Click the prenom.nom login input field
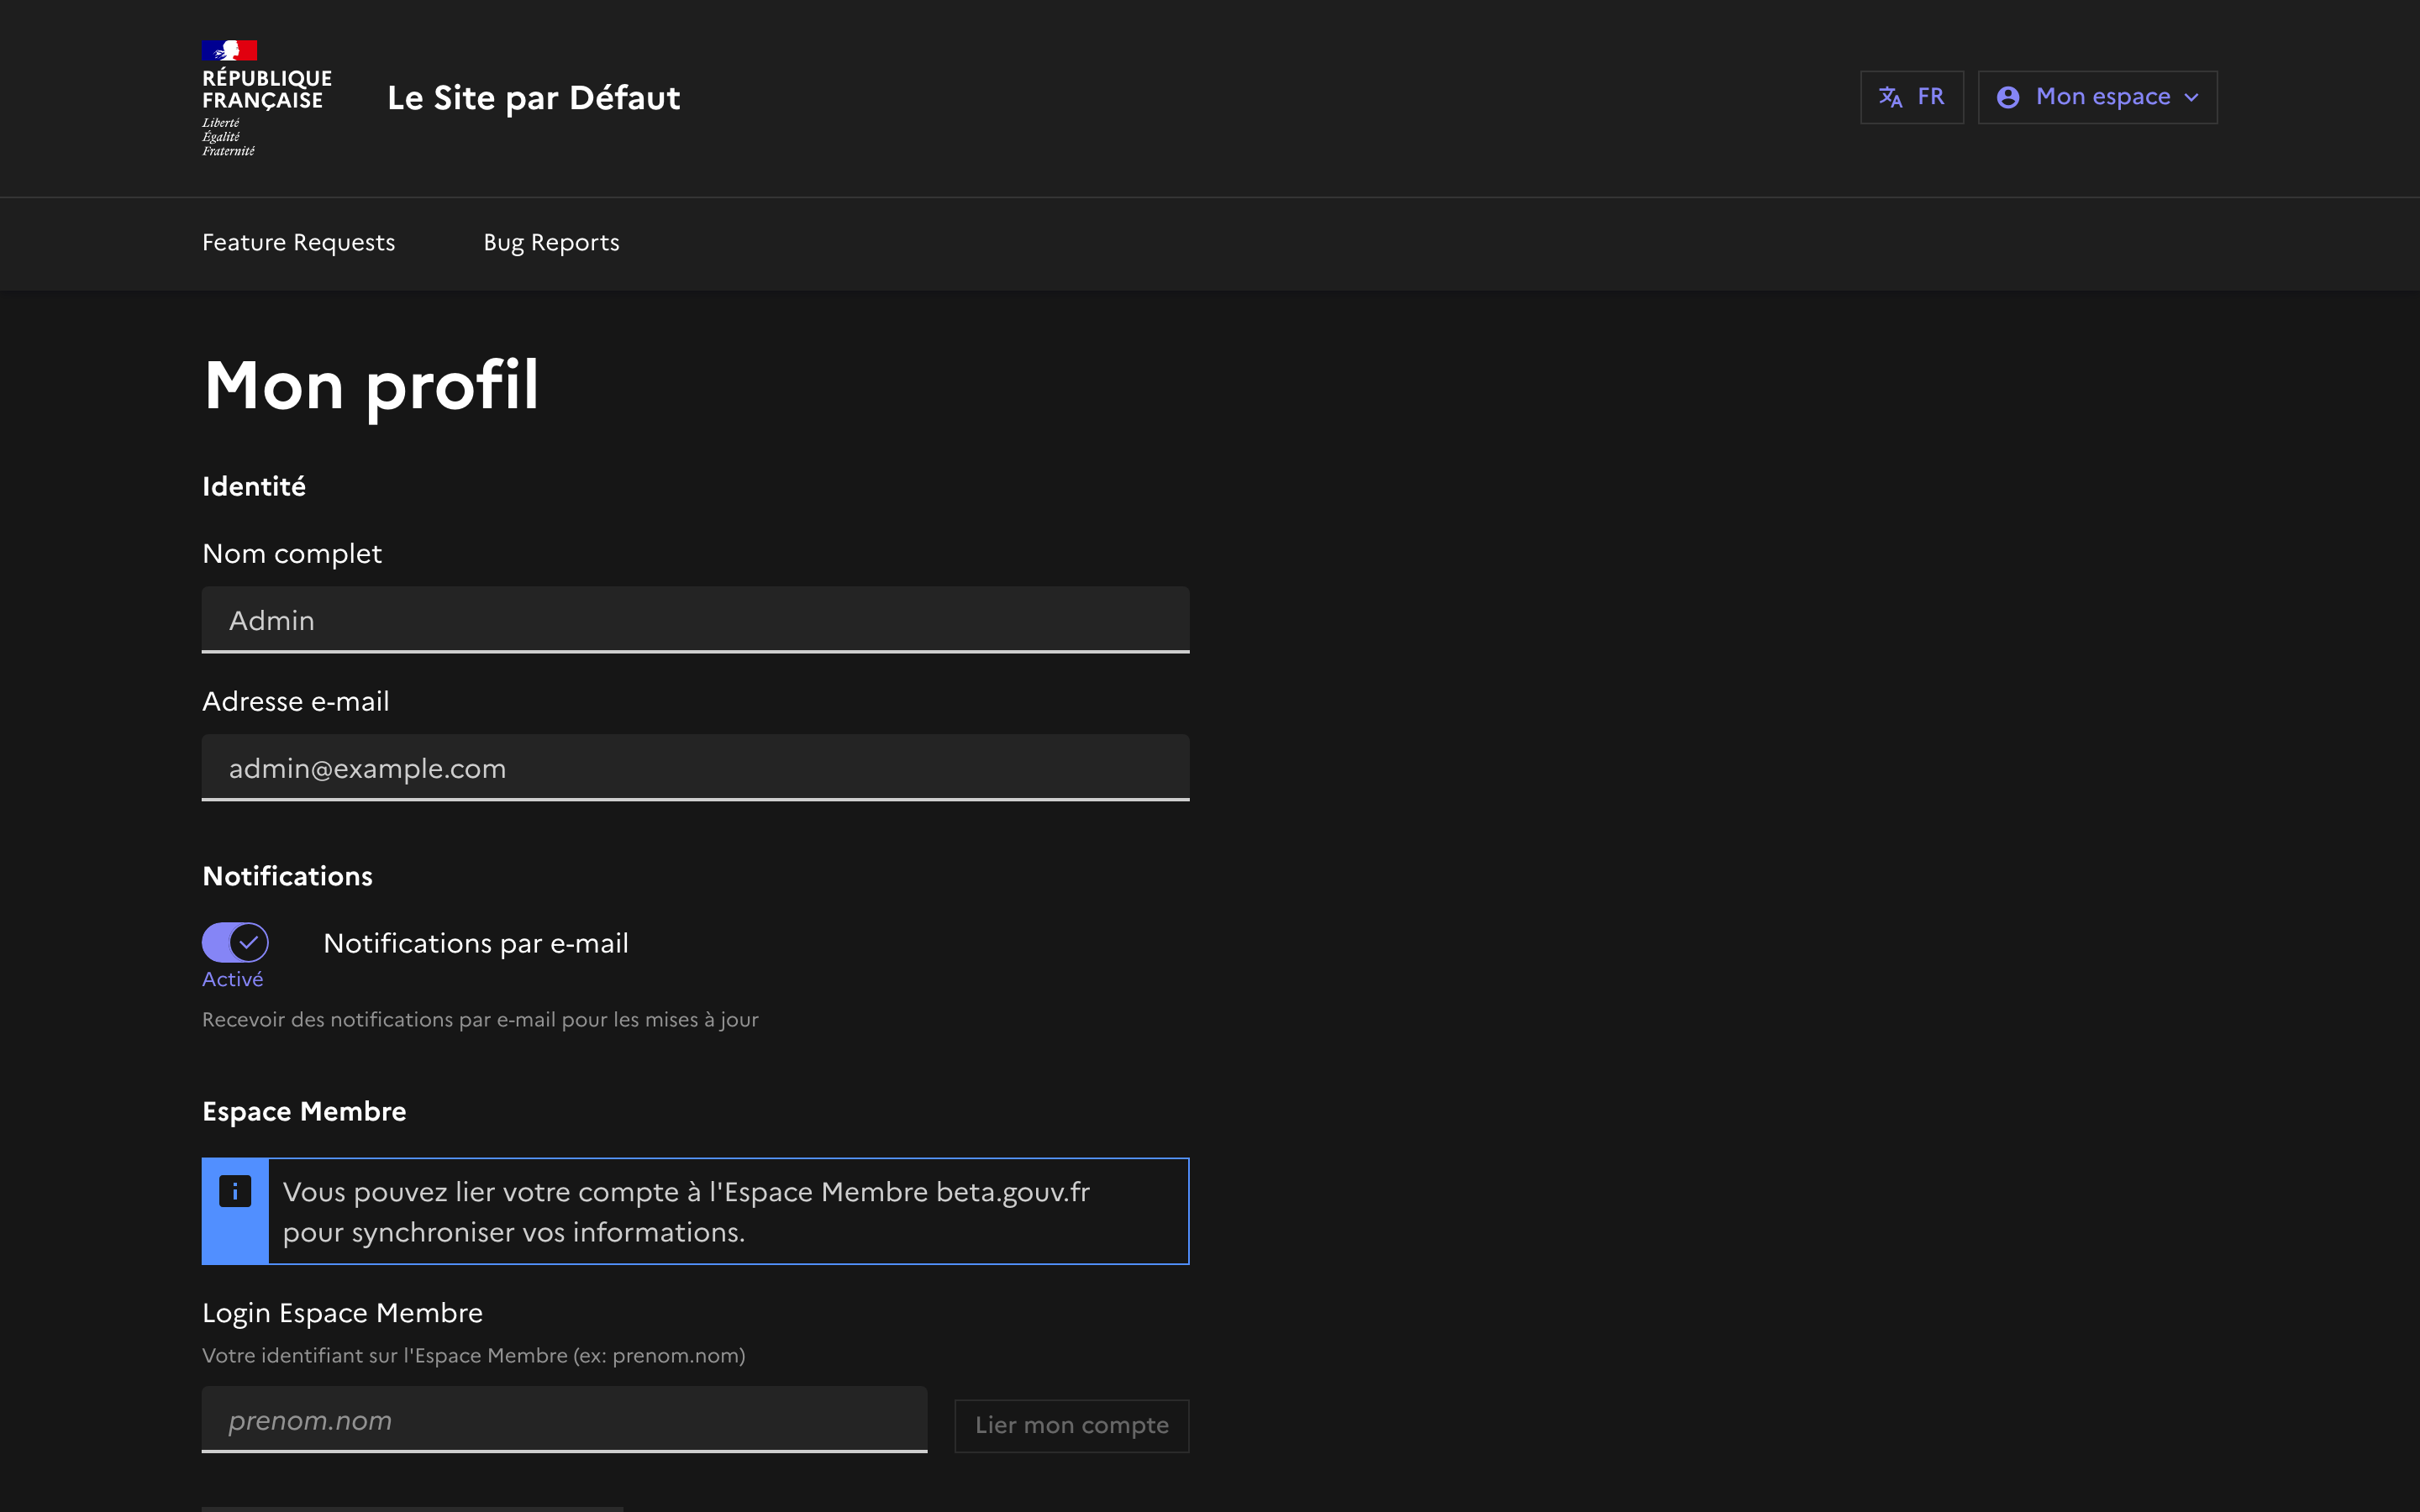The height and width of the screenshot is (1512, 2420). click(x=564, y=1420)
